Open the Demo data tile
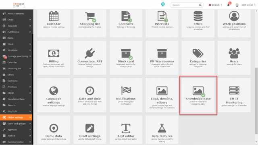 point(54,130)
